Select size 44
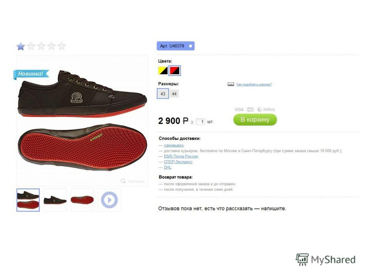 [x=174, y=94]
